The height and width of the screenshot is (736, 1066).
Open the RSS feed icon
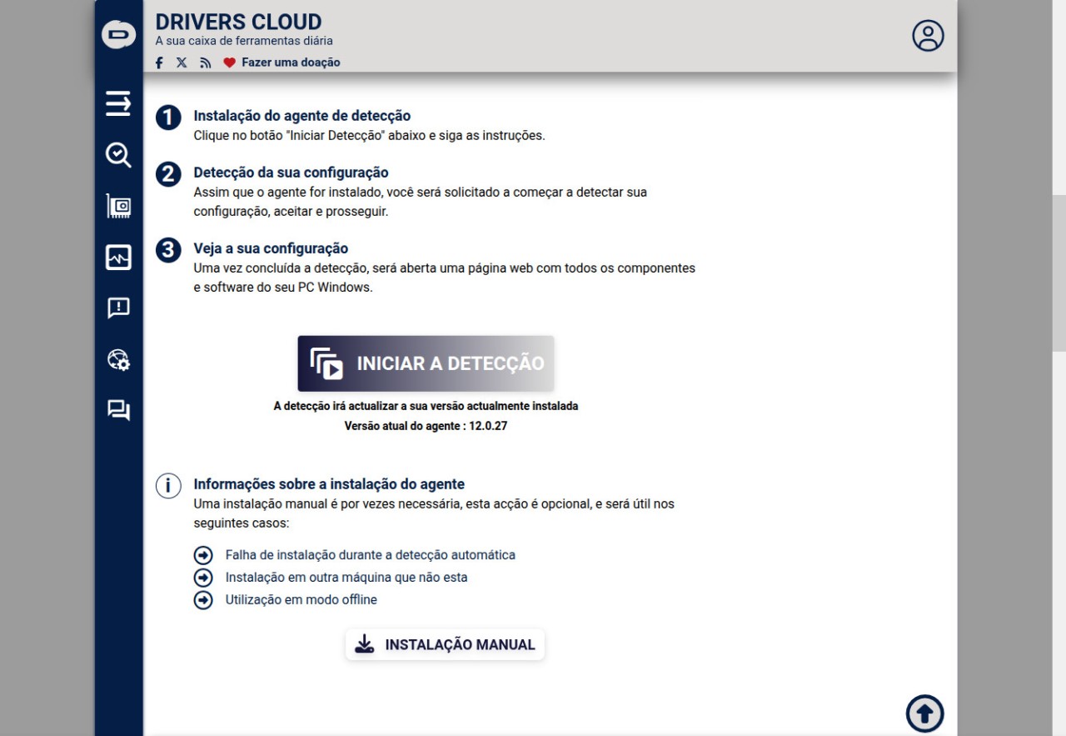(206, 63)
